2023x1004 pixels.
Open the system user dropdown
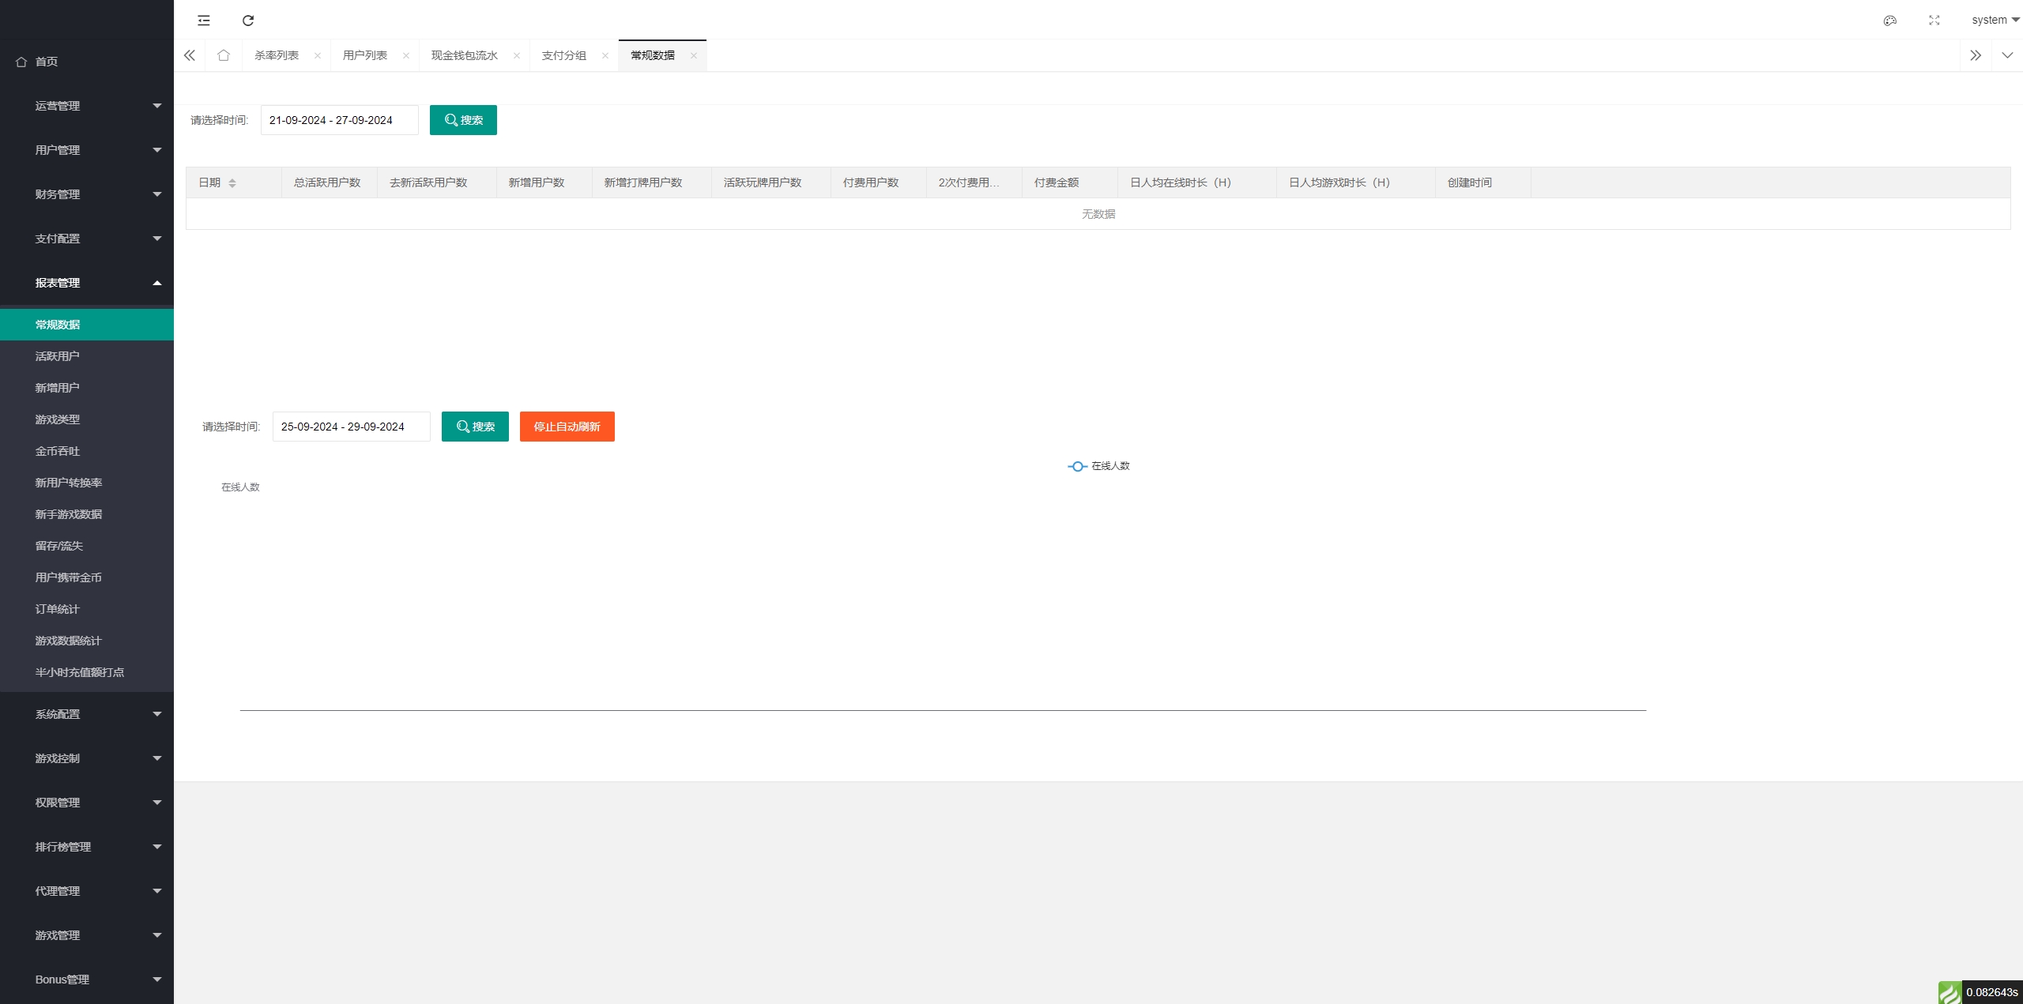1995,21
